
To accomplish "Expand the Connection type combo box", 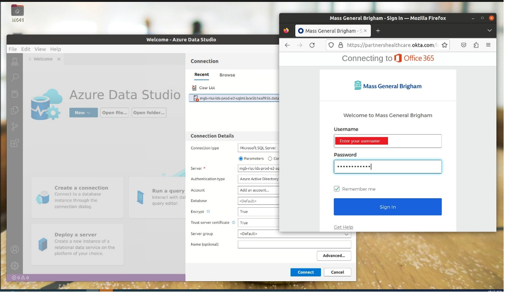I will coord(258,148).
